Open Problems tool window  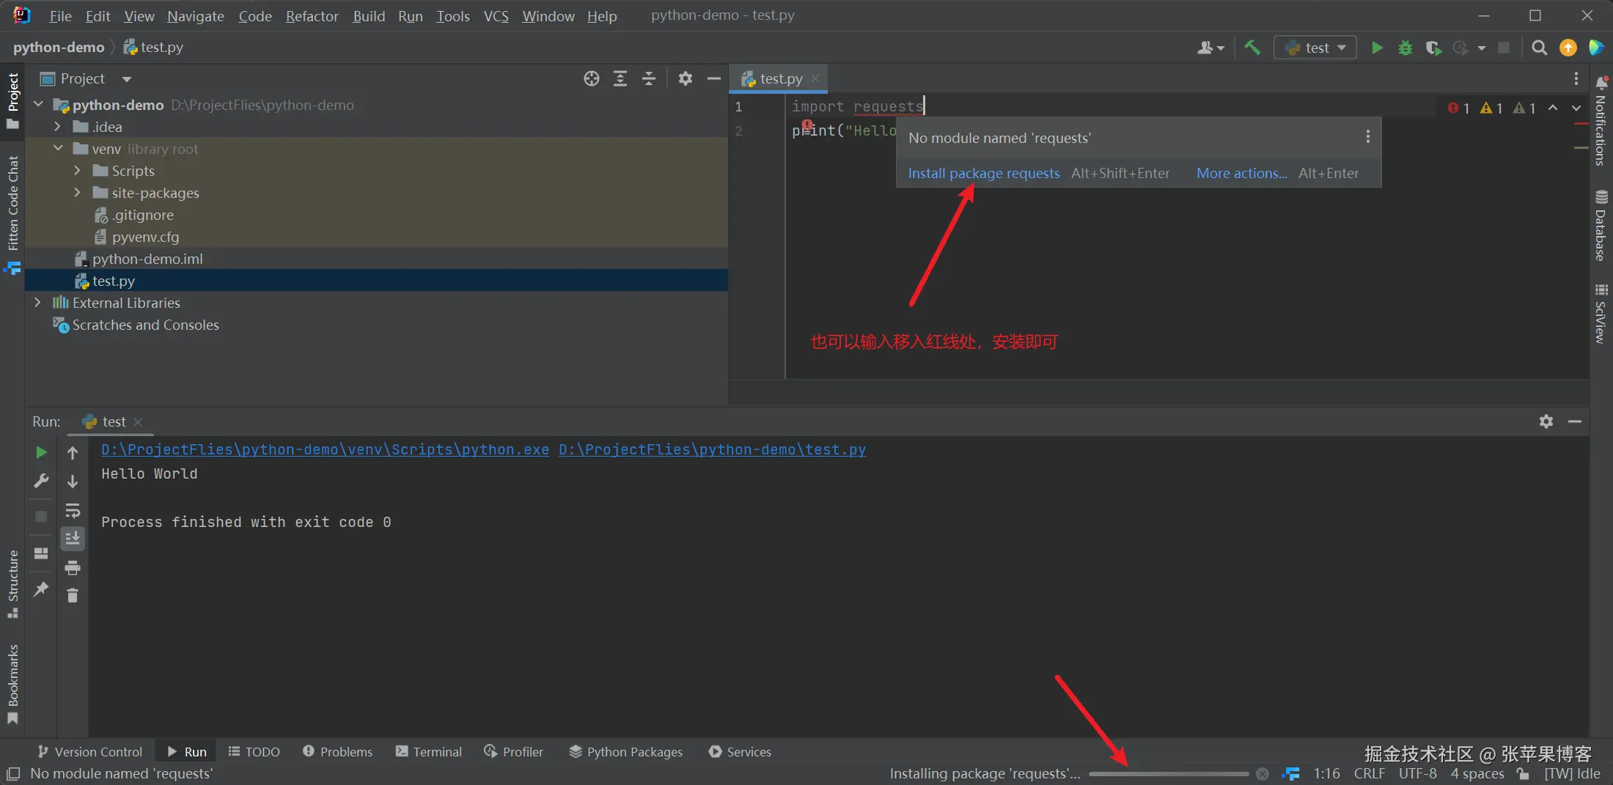337,752
